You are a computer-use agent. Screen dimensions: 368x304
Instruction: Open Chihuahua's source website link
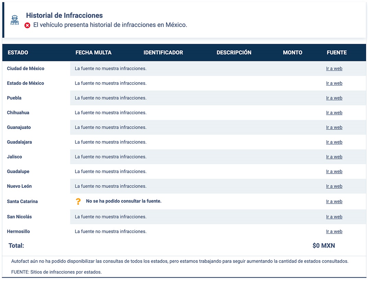click(334, 112)
